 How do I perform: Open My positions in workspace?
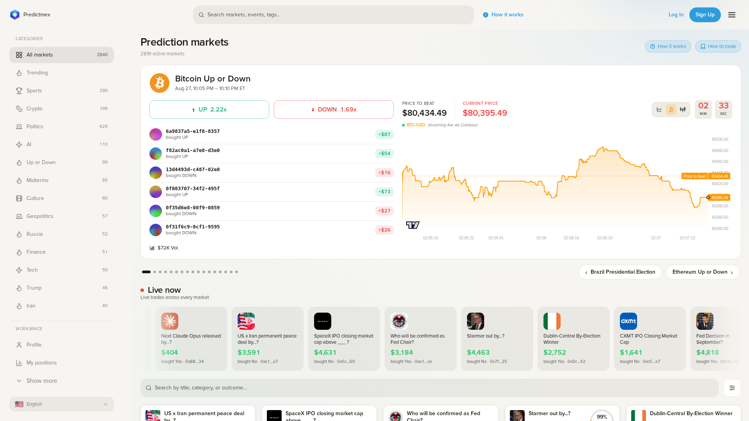click(x=62, y=363)
